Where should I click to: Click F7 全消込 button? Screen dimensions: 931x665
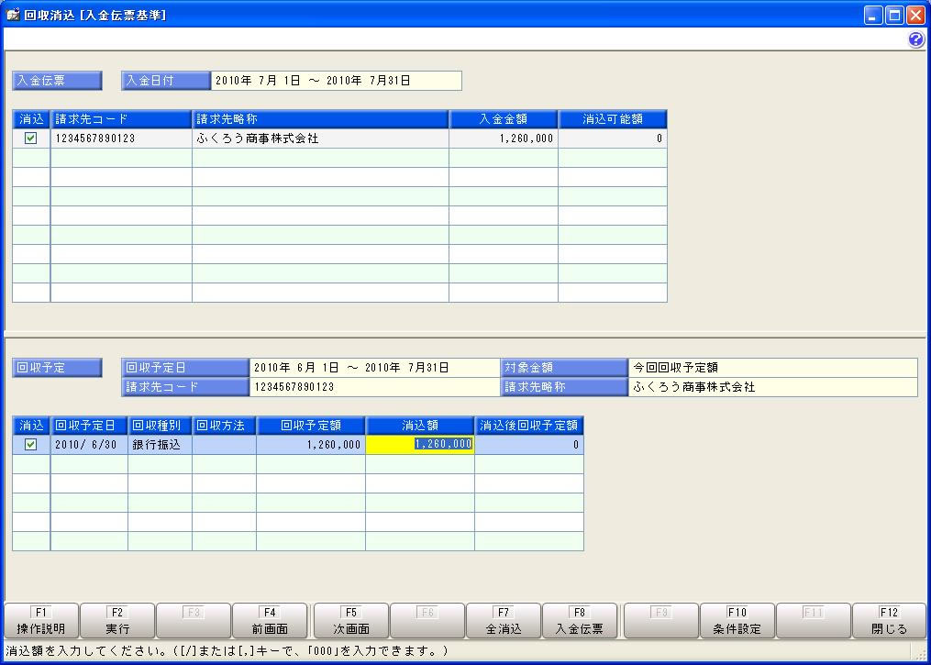click(504, 621)
